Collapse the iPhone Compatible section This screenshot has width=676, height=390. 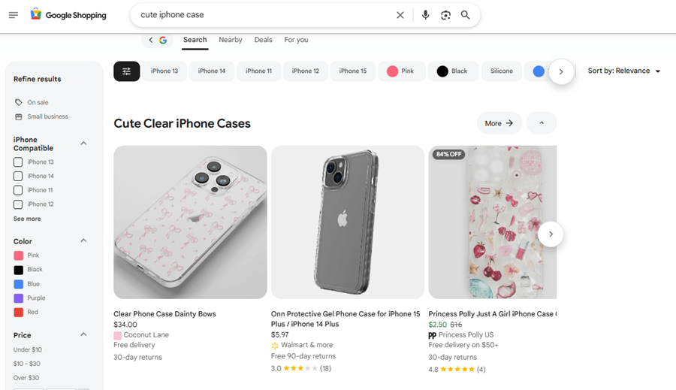(83, 144)
